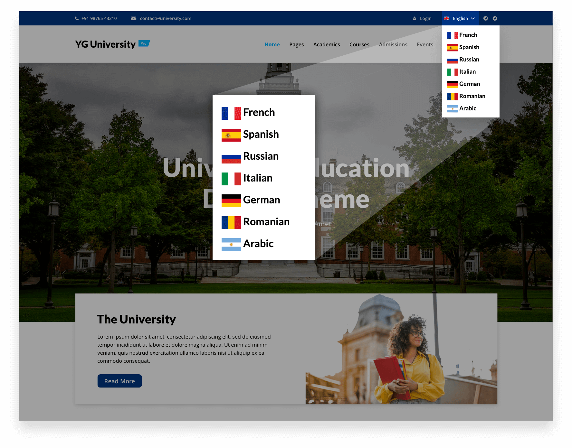The height and width of the screenshot is (448, 572).
Task: Click the UK flag beside English
Action: 447,18
